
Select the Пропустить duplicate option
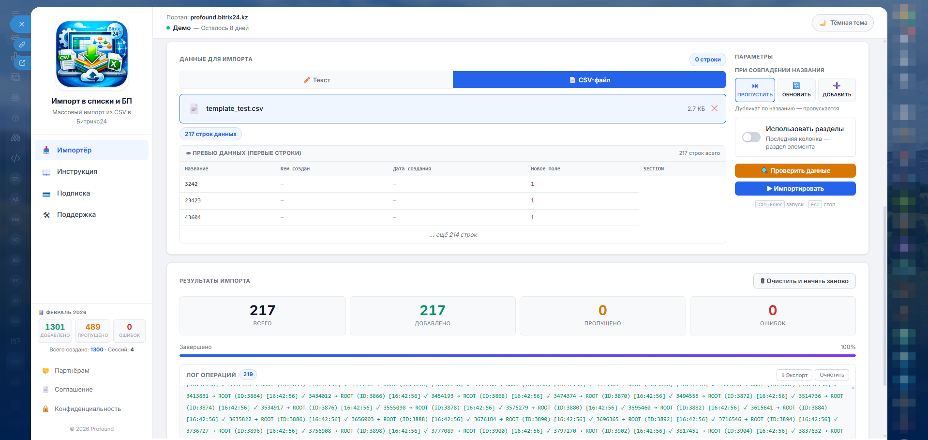click(x=755, y=90)
